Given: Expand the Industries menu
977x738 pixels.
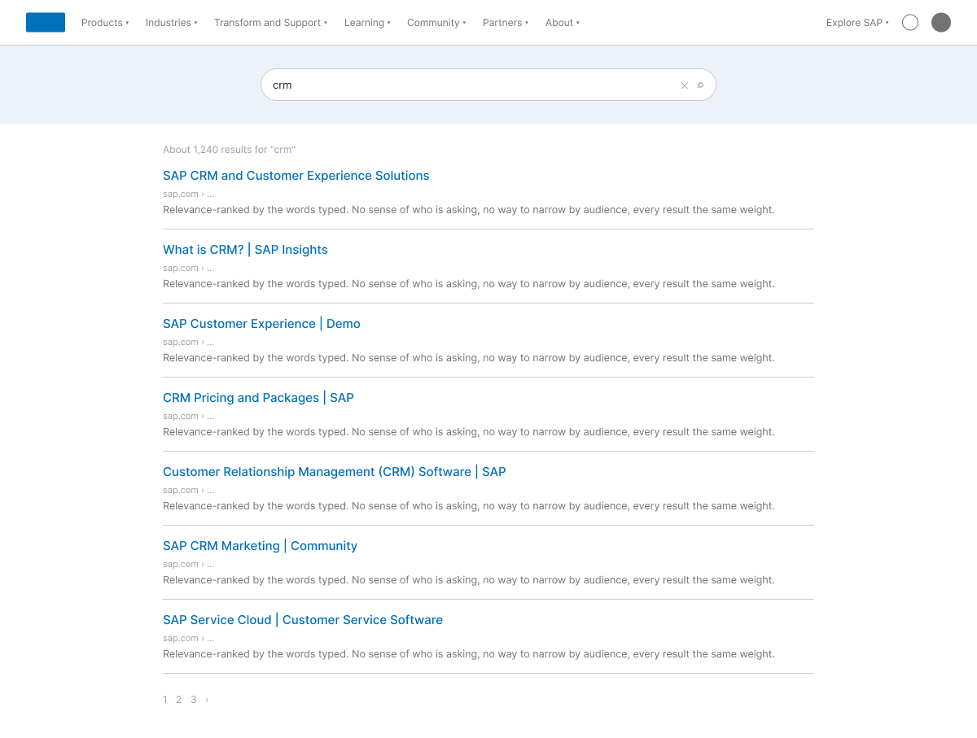Looking at the screenshot, I should [172, 23].
